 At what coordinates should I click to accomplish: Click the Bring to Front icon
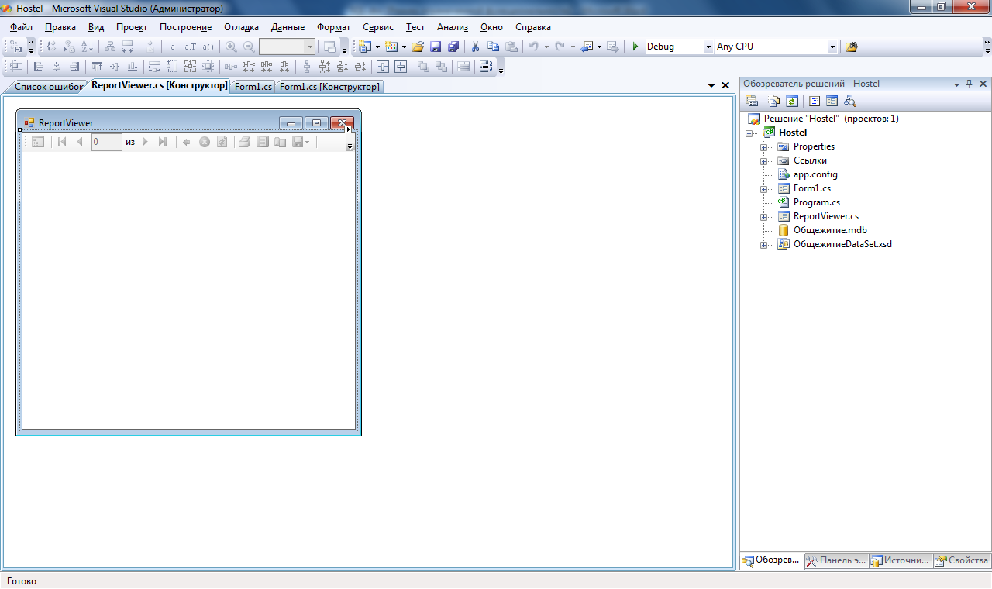pyautogui.click(x=423, y=67)
